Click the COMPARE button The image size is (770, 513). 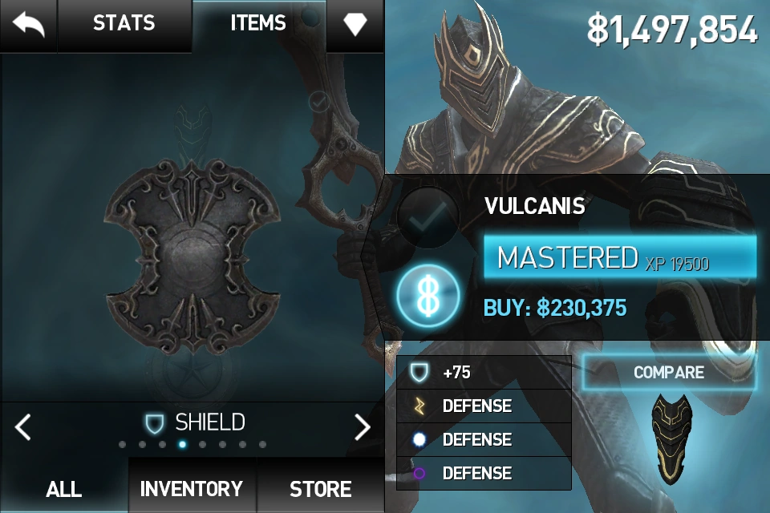pos(669,373)
